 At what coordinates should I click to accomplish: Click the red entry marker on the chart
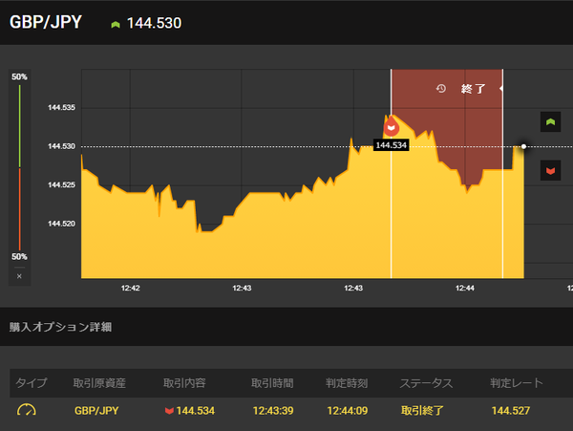pyautogui.click(x=391, y=126)
